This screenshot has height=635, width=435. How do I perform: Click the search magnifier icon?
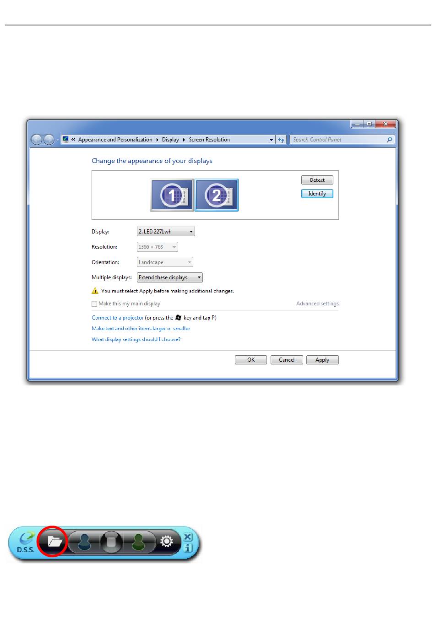click(x=390, y=140)
